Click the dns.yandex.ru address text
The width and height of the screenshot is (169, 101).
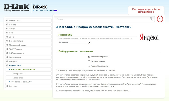pos(123,91)
